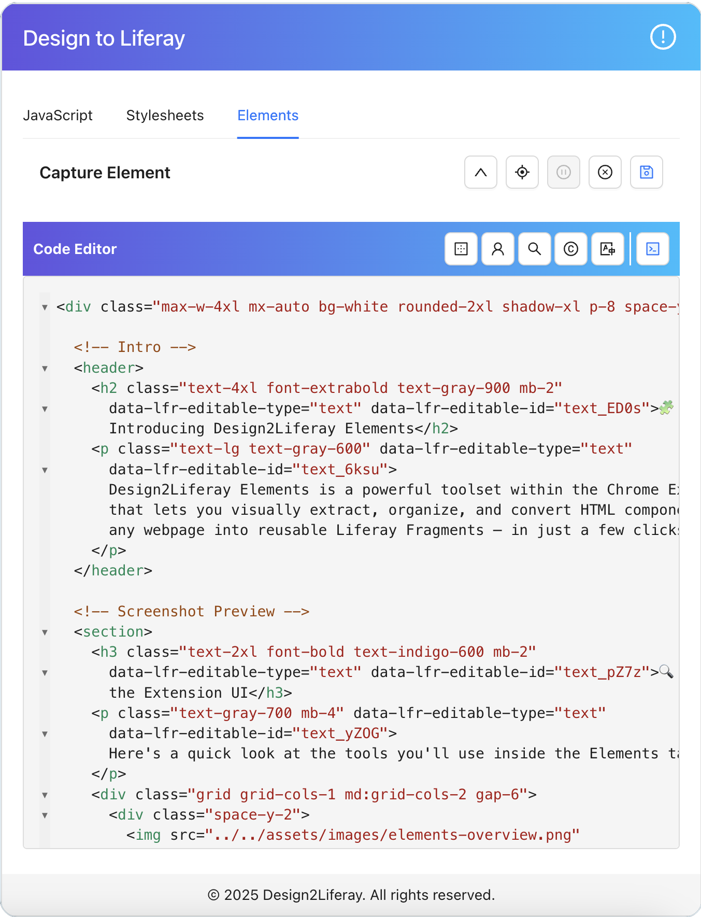This screenshot has width=701, height=917.
Task: Click the h2 text-4xl font-extrabold line
Action: 327,388
